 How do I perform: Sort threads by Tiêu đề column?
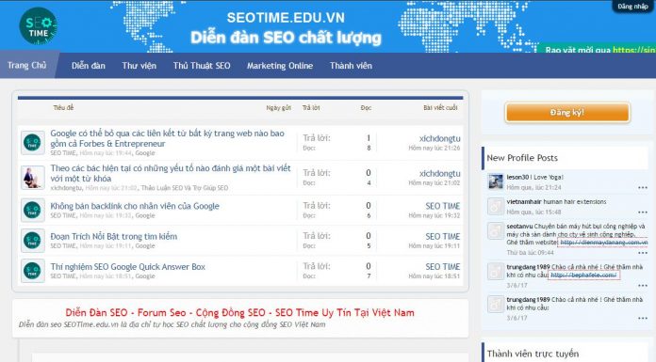tap(63, 108)
